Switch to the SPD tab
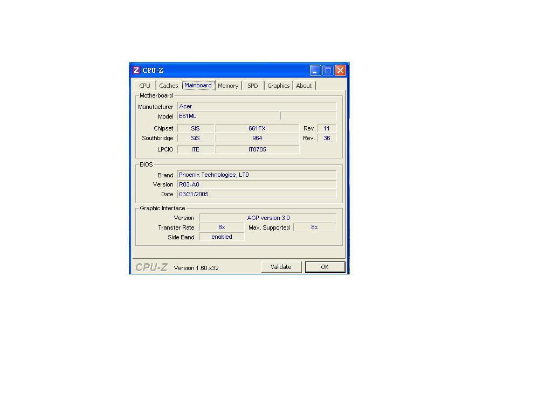This screenshot has height=414, width=552. click(x=253, y=86)
